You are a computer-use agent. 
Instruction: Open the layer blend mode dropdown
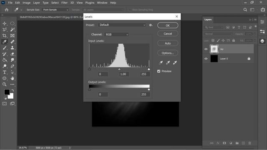pos(218,34)
